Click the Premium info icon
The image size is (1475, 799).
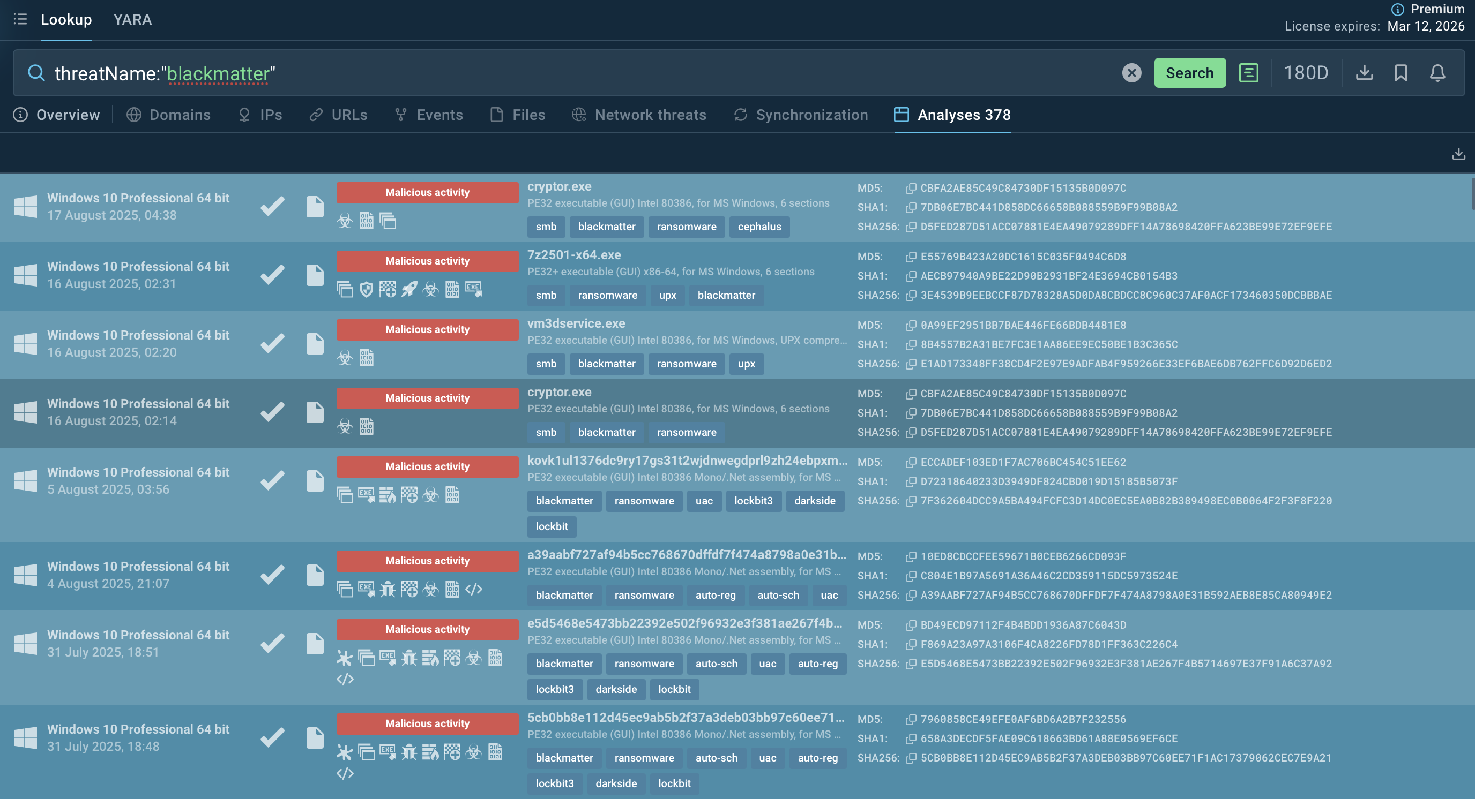coord(1397,9)
